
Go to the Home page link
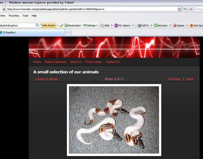point(37,62)
